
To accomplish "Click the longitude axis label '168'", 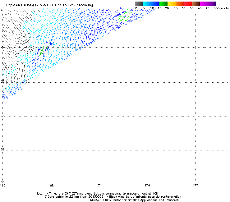I will pos(51,186).
